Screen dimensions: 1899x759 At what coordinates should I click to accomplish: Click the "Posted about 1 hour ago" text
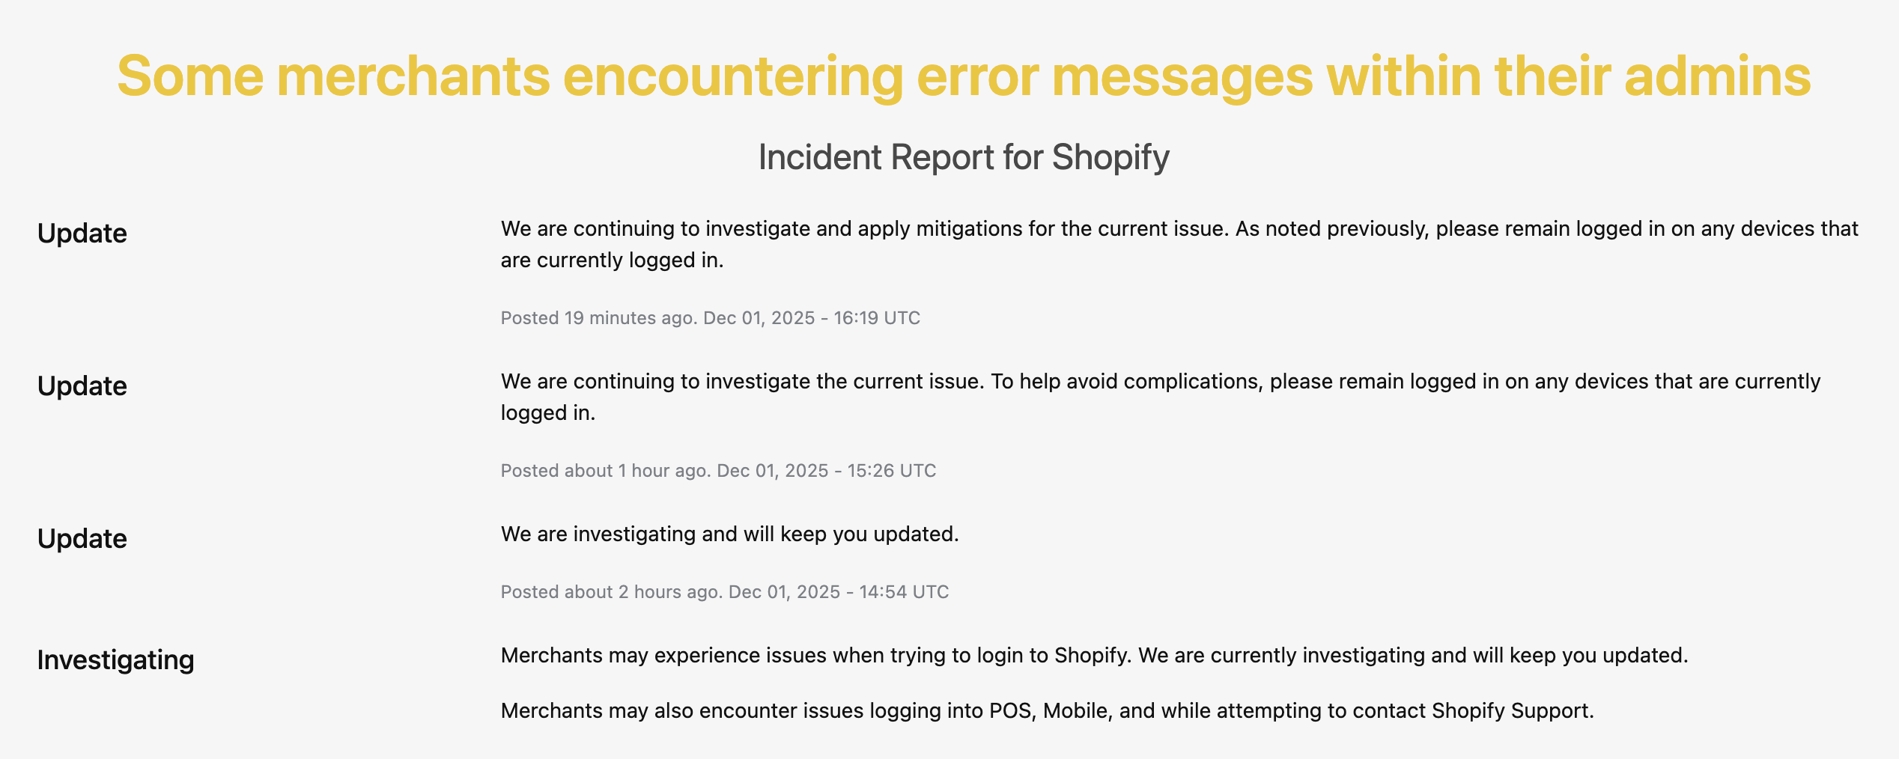point(605,471)
